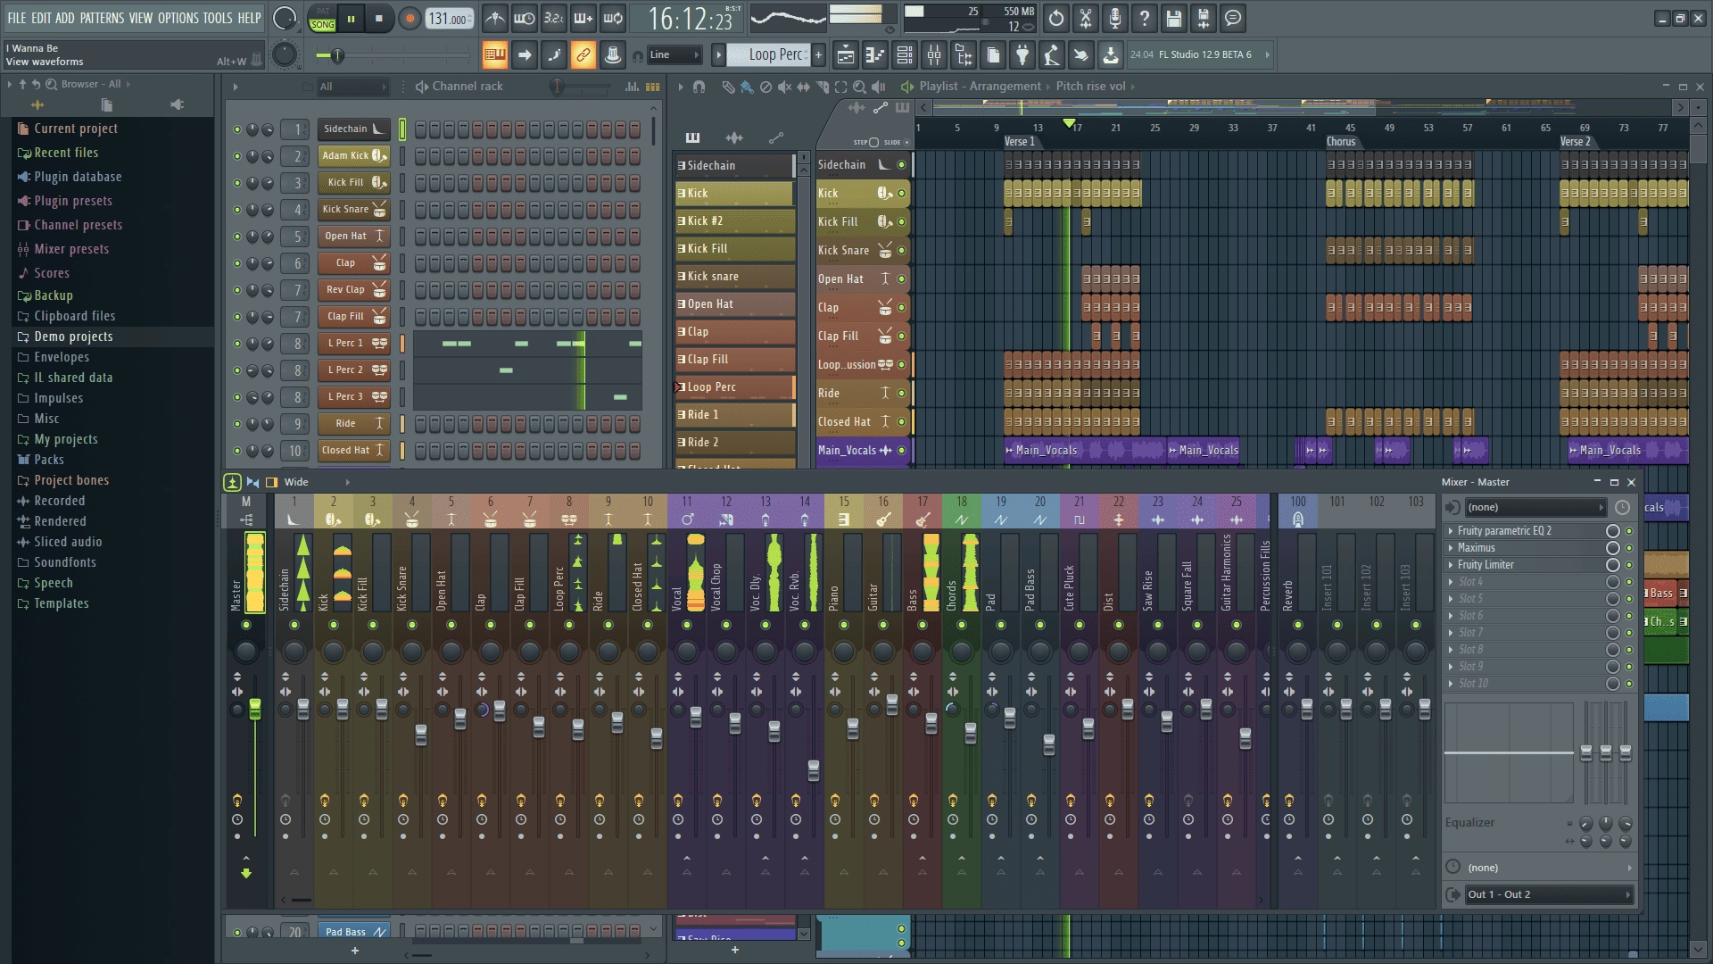Click the Closed Hat channel button

pos(353,451)
